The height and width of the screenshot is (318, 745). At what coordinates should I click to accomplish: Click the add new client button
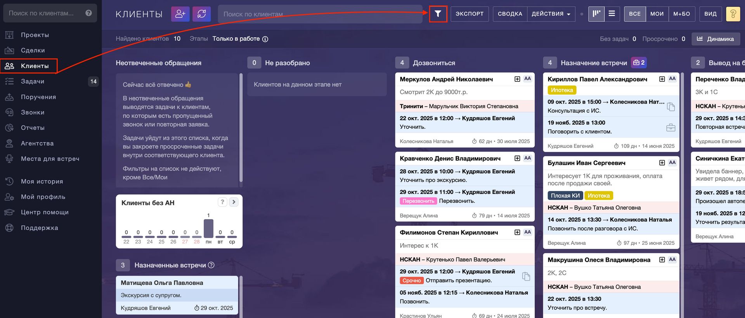pyautogui.click(x=180, y=14)
